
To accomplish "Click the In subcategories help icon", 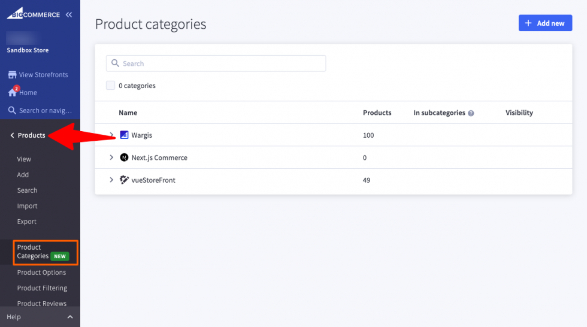I will pos(471,113).
